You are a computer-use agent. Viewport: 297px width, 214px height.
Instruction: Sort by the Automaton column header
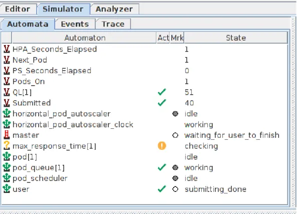[x=84, y=38]
